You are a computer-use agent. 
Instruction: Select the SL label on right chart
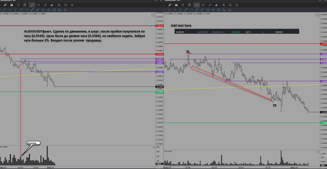[x=188, y=51]
